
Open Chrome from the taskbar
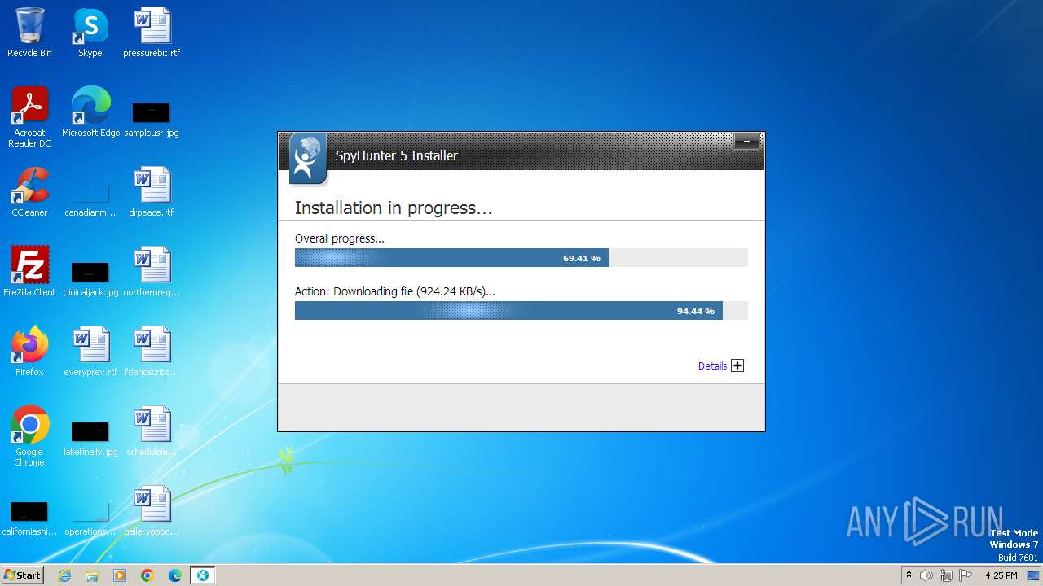coord(147,575)
